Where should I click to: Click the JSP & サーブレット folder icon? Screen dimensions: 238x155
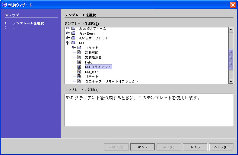73,38
